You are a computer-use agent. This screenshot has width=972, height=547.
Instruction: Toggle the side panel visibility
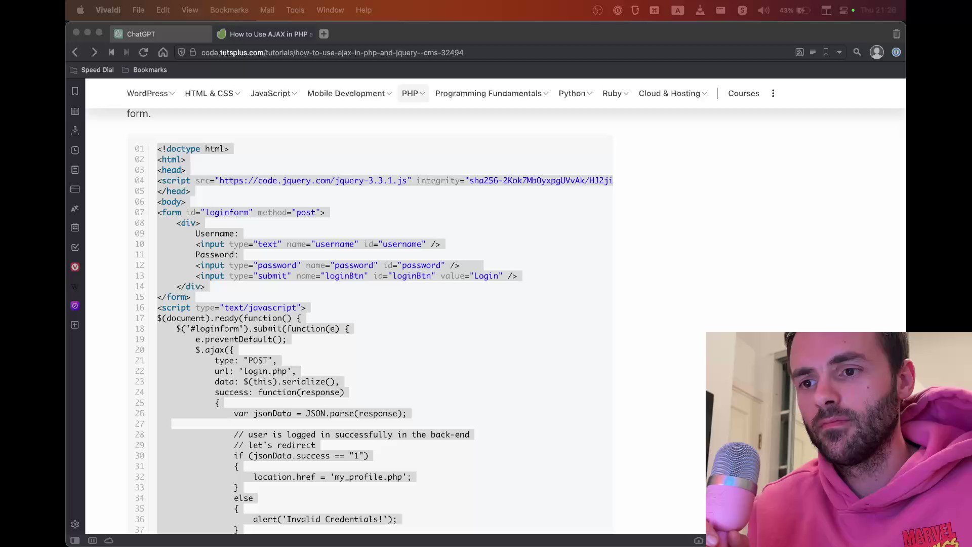(x=75, y=540)
